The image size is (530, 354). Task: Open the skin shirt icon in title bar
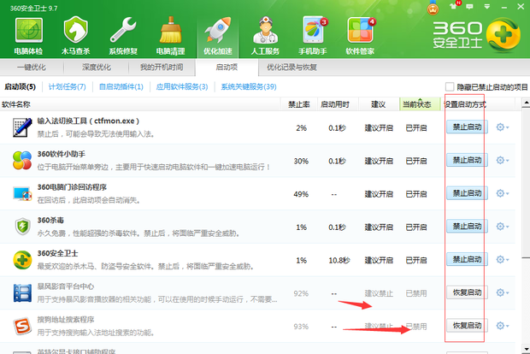(453, 7)
